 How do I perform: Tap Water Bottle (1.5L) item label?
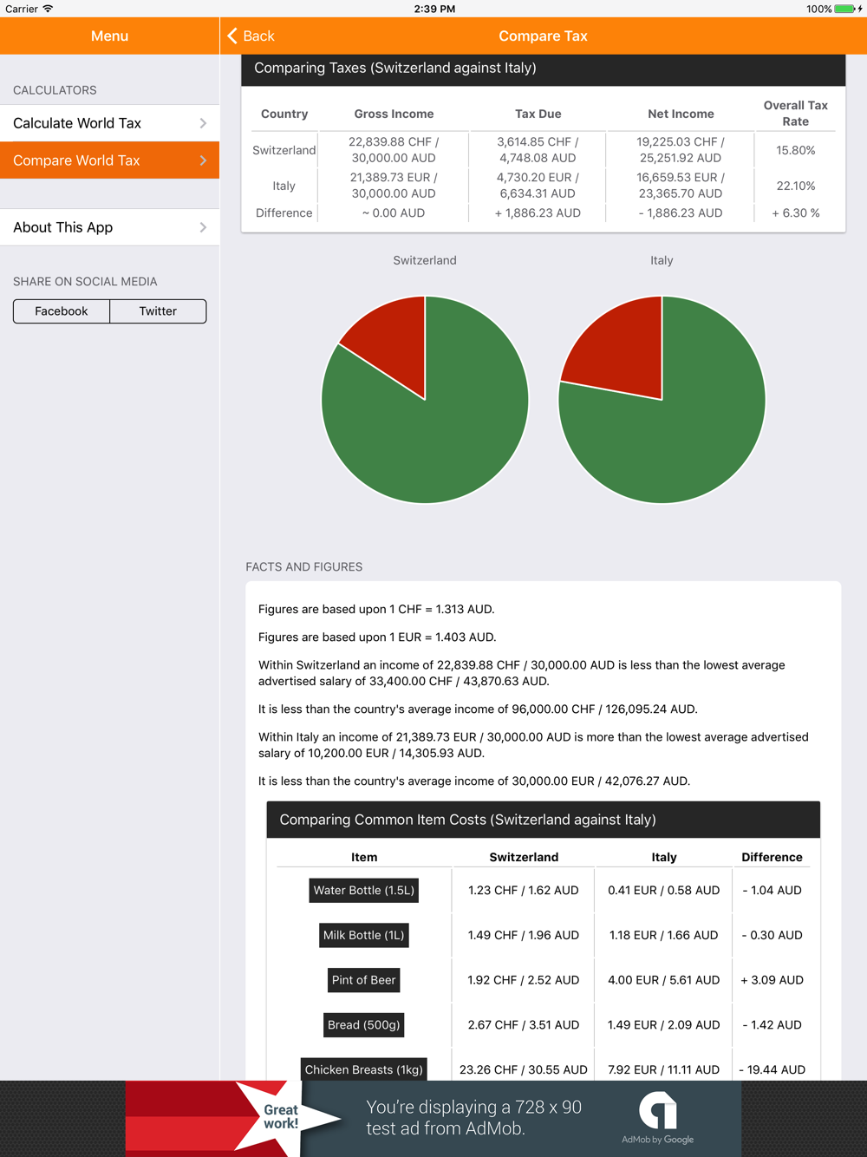[364, 891]
